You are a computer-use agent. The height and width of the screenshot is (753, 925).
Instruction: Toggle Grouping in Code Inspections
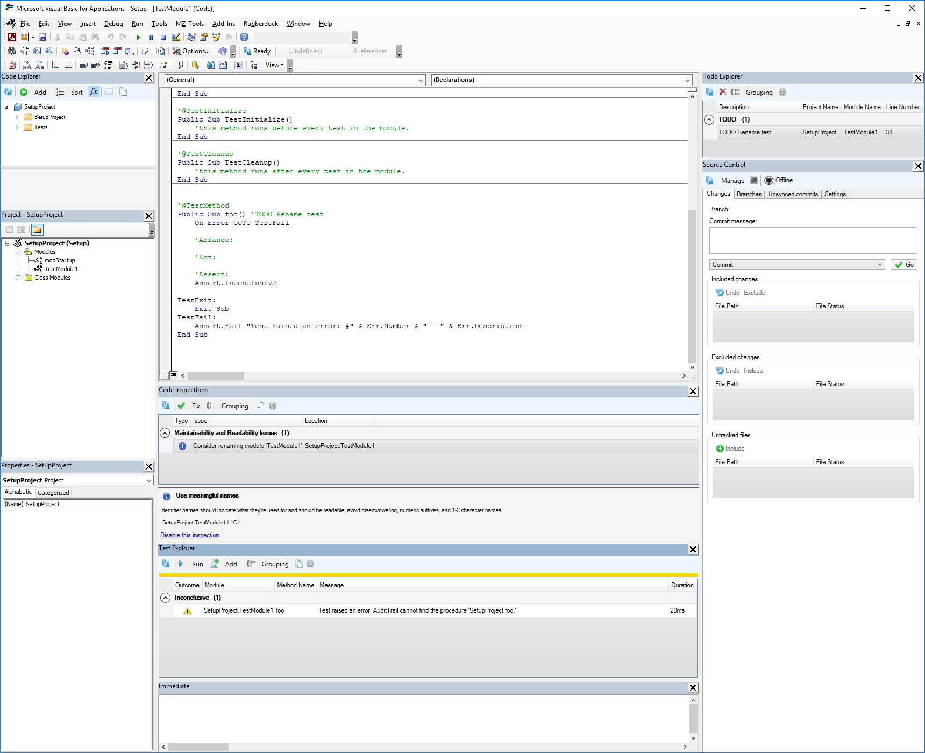(x=228, y=406)
